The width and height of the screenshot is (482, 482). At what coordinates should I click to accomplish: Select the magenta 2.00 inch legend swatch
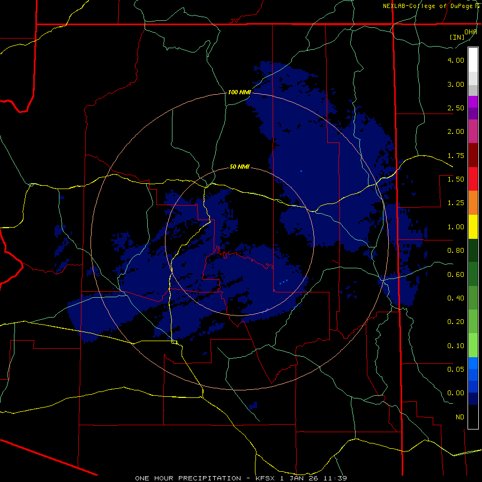pos(473,131)
